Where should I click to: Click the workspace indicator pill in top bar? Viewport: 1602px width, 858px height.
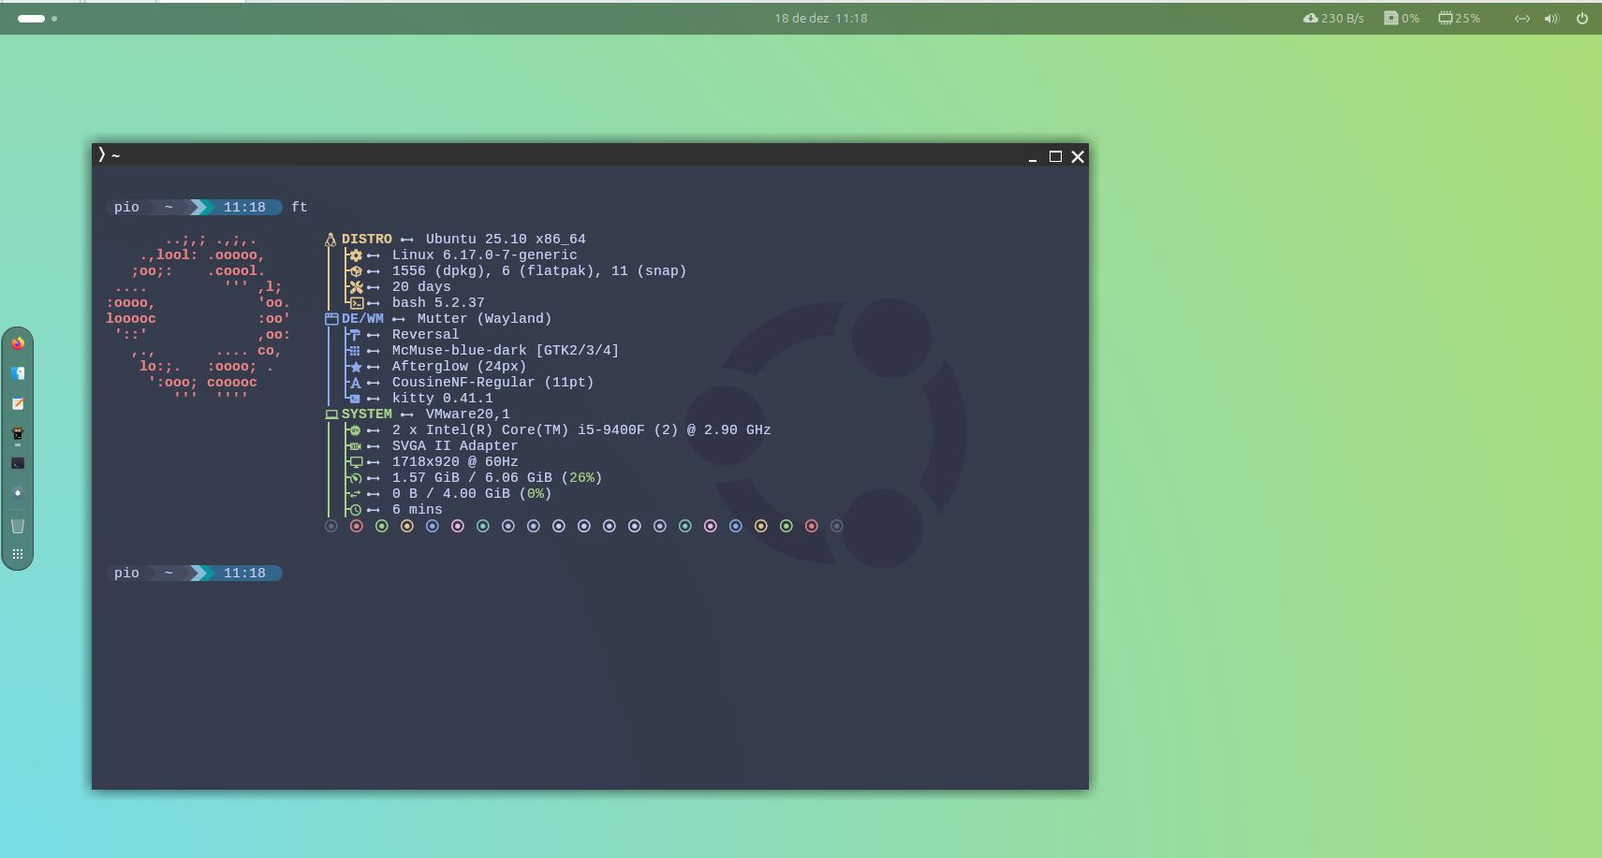click(32, 19)
